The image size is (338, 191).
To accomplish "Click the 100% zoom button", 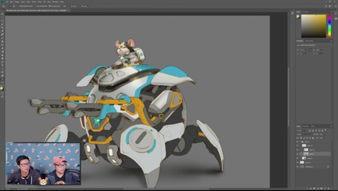I will [x=65, y=6].
